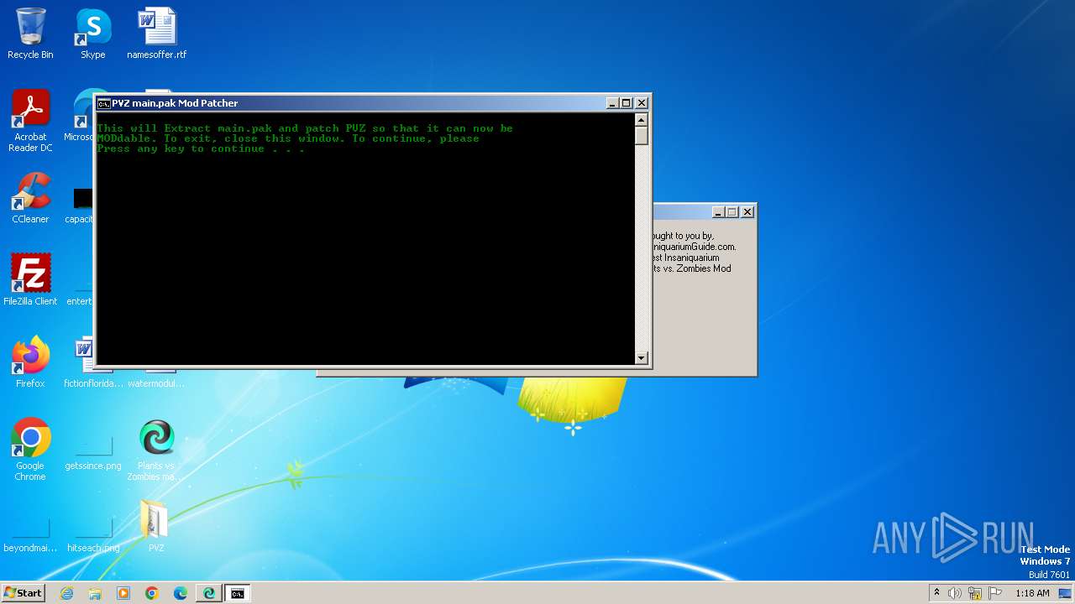This screenshot has width=1075, height=604.
Task: Maximize the background dialog window
Action: point(732,212)
